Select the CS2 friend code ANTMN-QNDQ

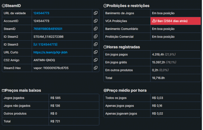click(44, 60)
